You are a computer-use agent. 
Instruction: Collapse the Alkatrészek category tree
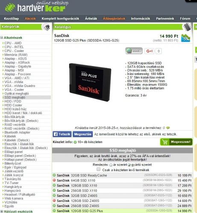tap(2, 37)
